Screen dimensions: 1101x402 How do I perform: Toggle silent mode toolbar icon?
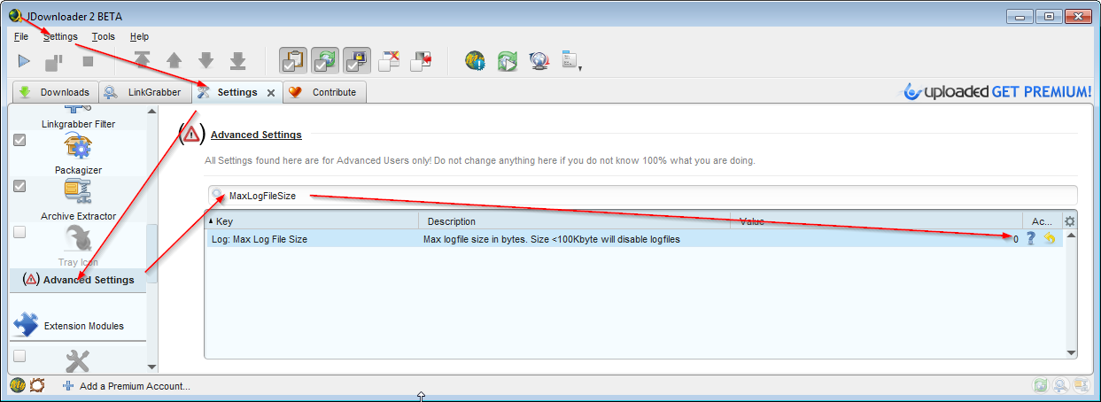pos(422,60)
